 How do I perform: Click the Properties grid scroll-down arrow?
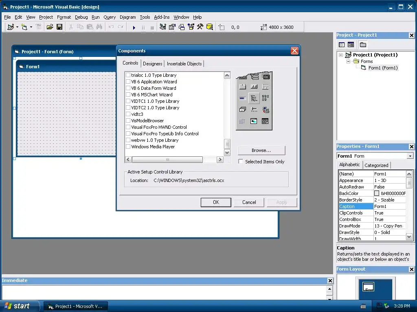click(409, 237)
